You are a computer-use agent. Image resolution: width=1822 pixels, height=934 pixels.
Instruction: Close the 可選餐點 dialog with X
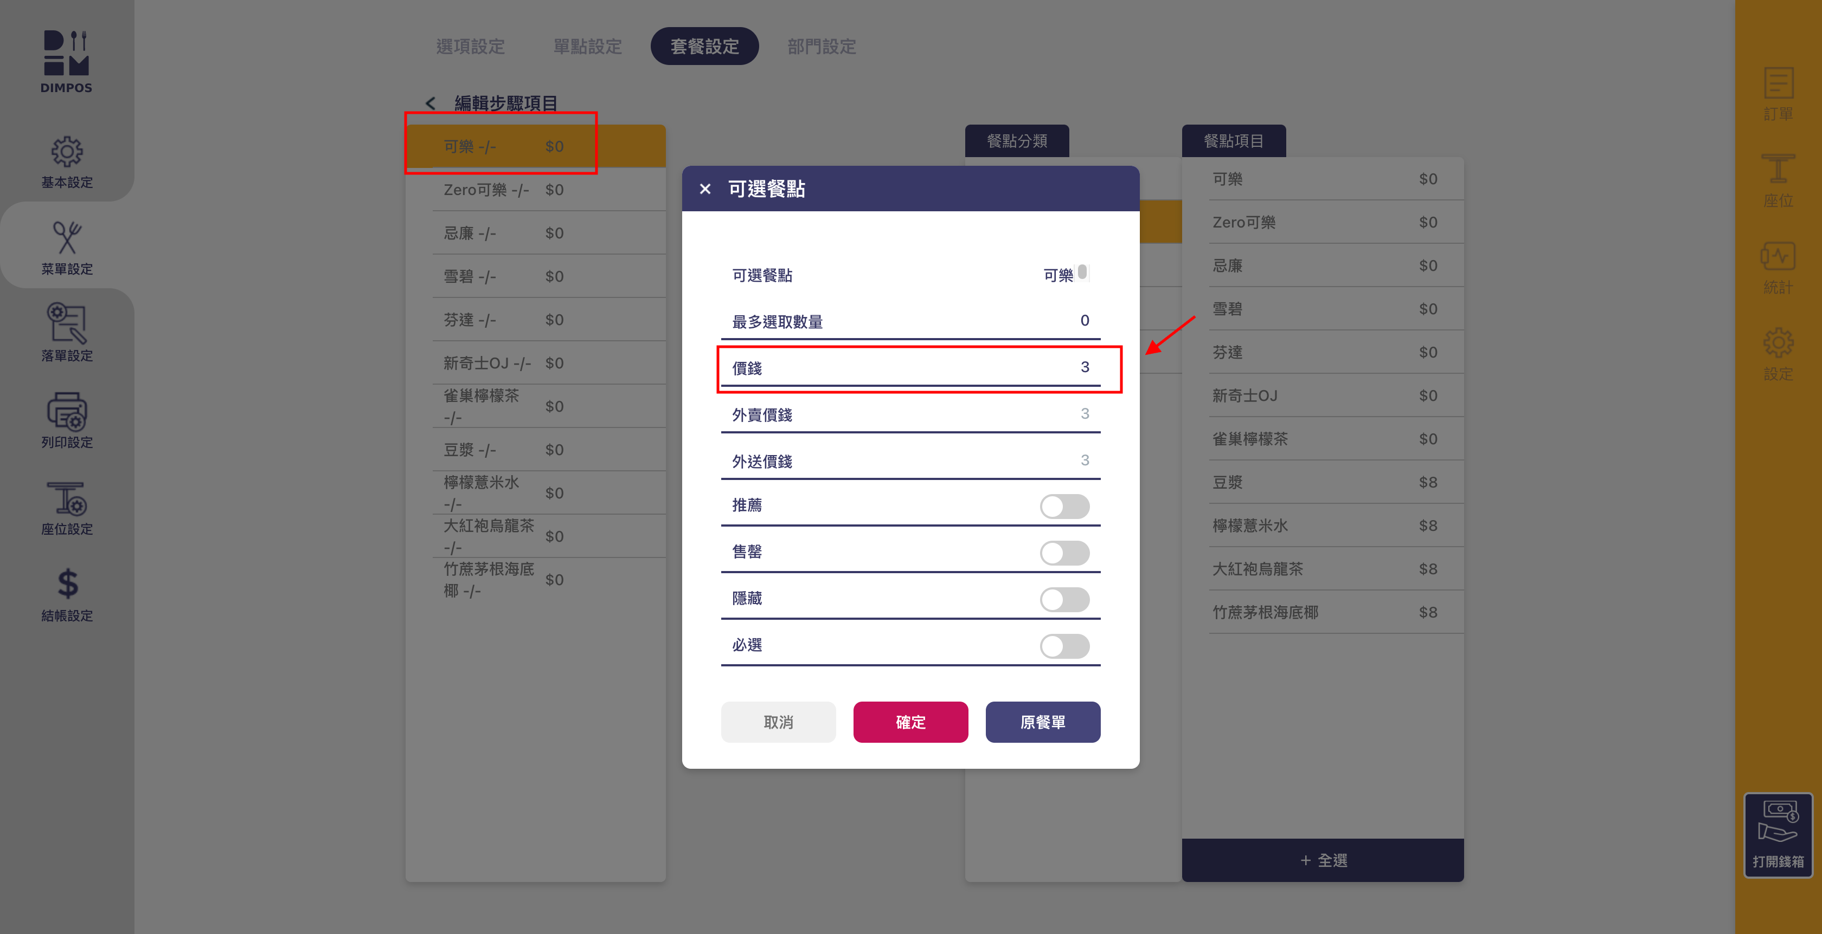coord(704,189)
